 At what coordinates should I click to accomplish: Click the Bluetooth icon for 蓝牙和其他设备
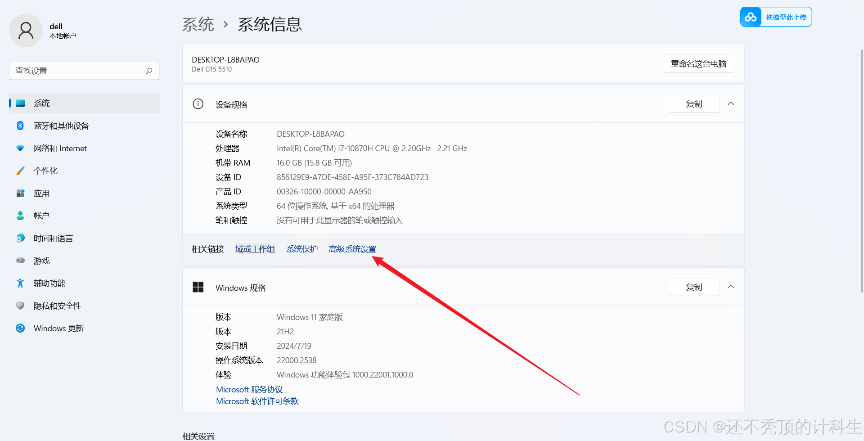[20, 126]
